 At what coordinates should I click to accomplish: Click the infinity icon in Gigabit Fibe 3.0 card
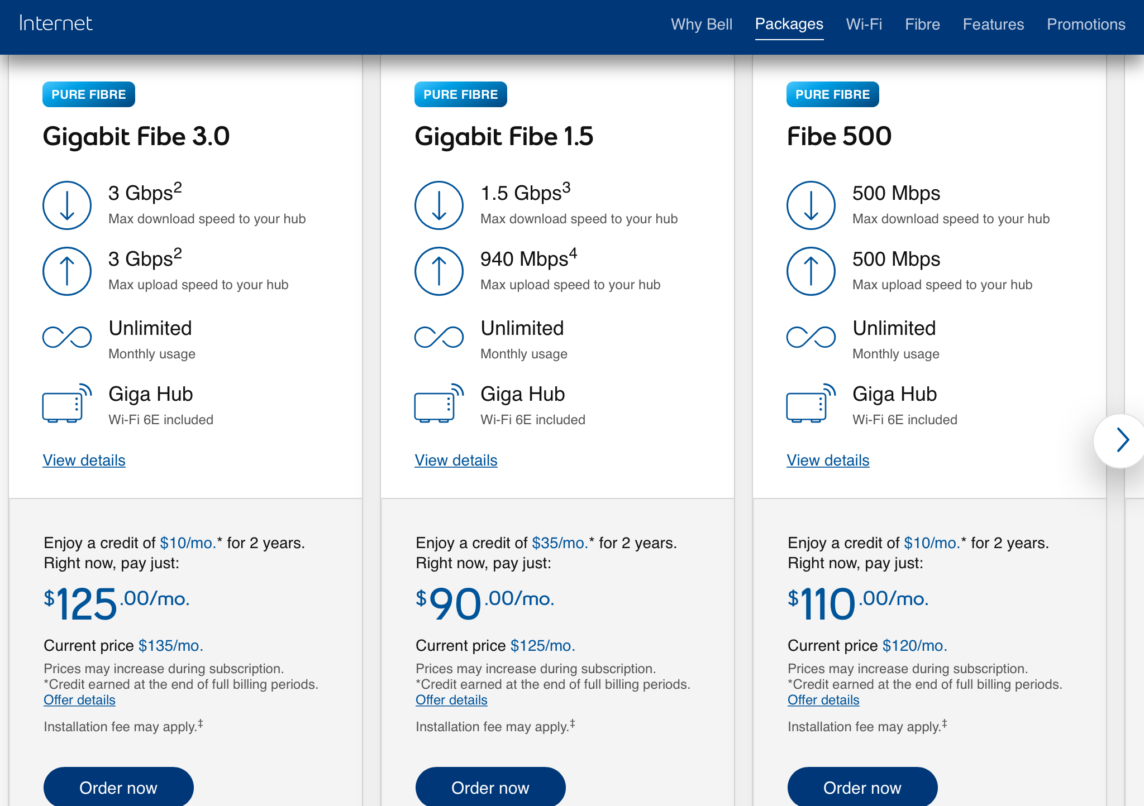pyautogui.click(x=67, y=337)
